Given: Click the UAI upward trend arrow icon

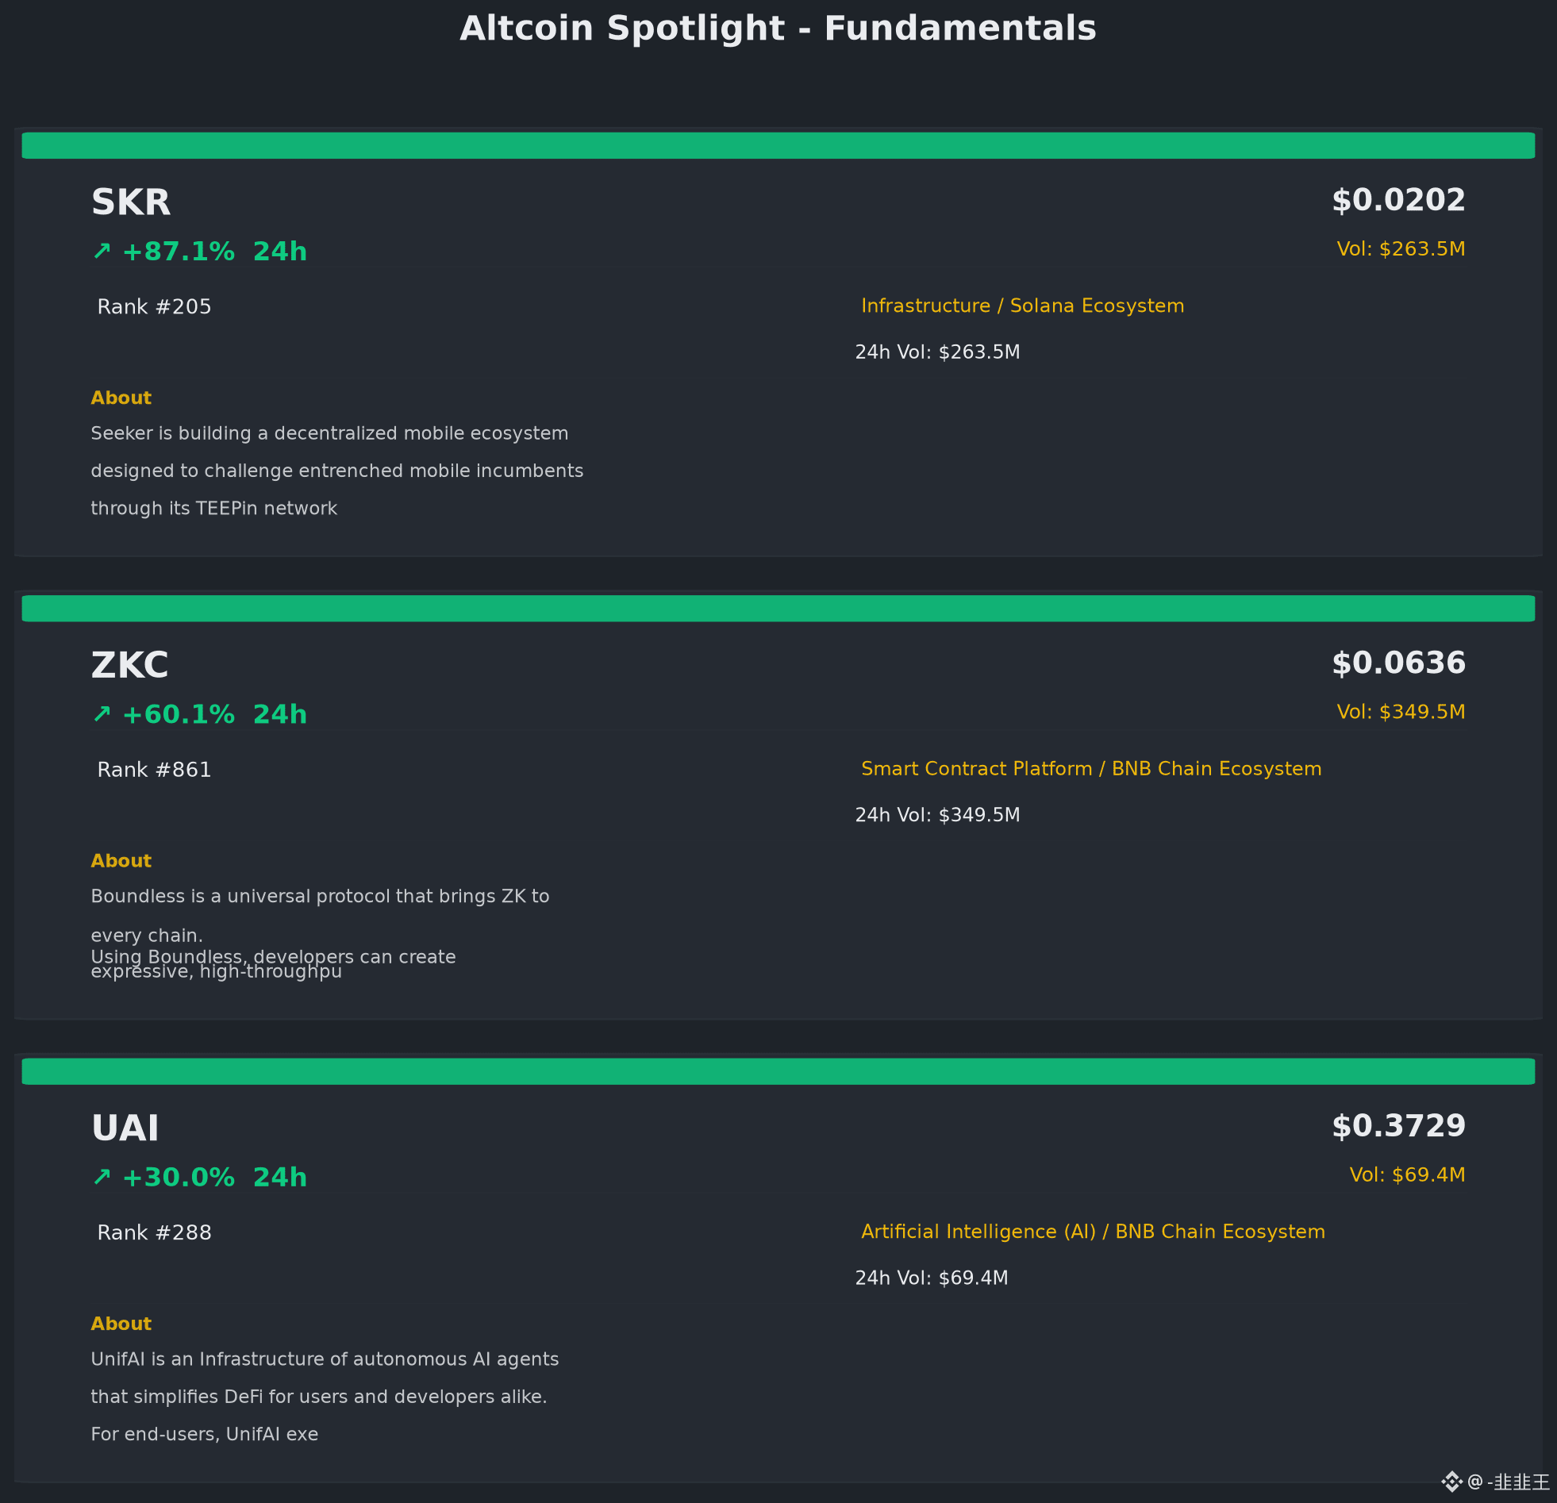Looking at the screenshot, I should pyautogui.click(x=102, y=1177).
